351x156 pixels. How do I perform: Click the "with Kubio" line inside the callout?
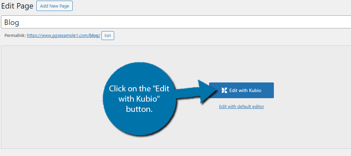point(139,99)
